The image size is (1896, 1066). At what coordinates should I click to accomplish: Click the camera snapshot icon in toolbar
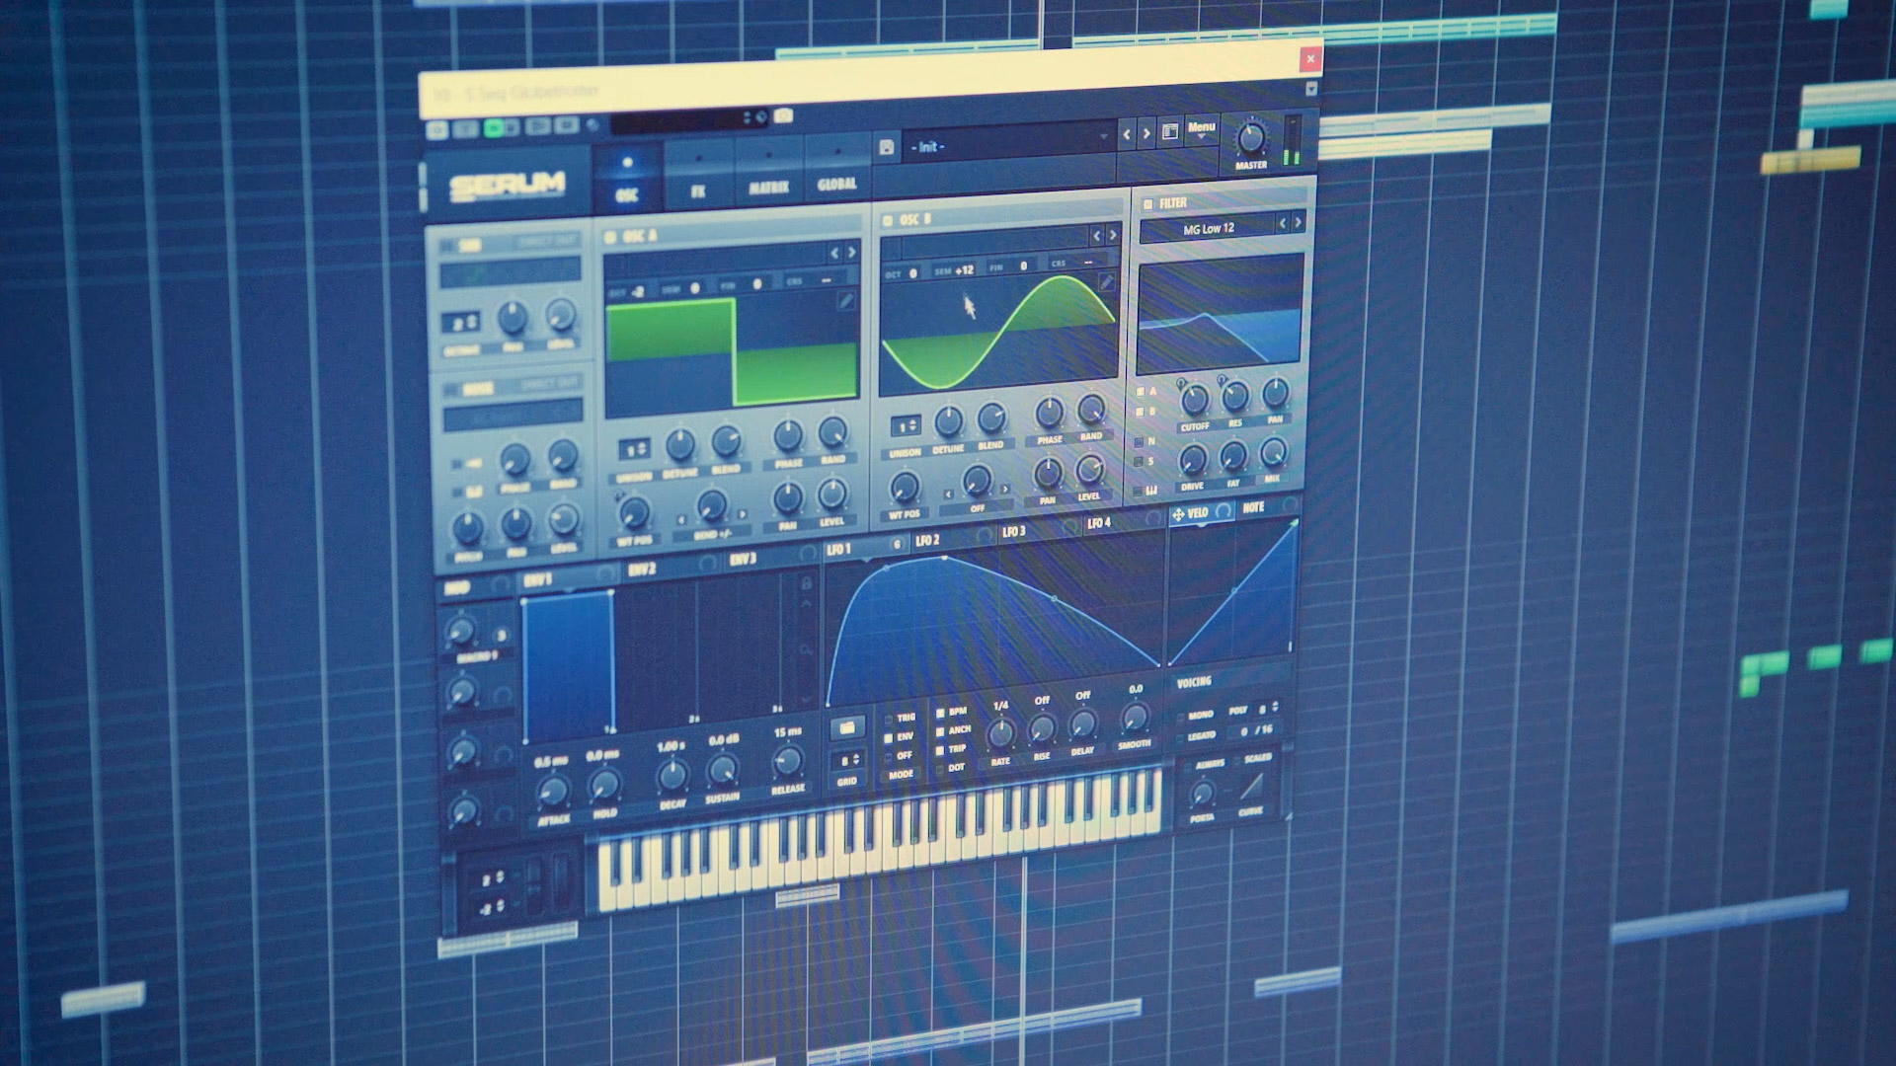pos(783,115)
